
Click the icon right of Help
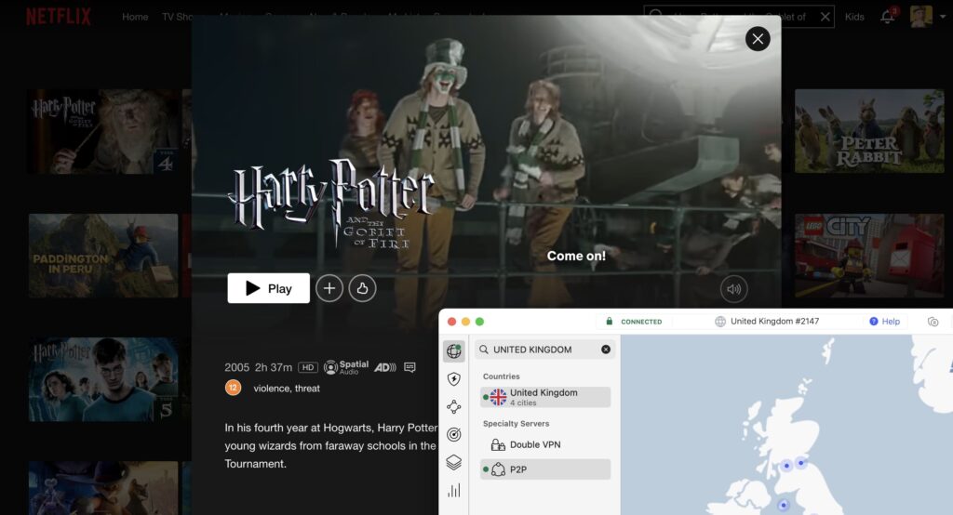pos(933,322)
